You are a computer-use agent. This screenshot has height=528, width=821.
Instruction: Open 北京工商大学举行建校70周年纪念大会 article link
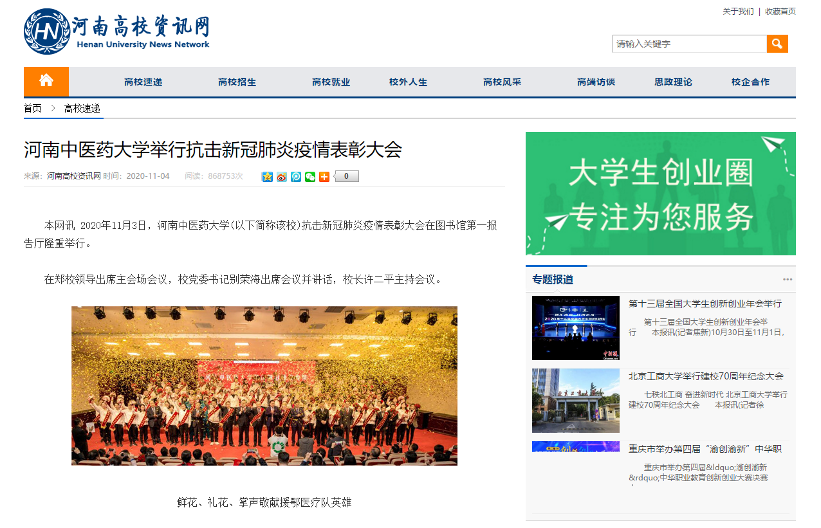click(706, 376)
